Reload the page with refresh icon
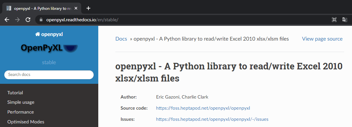The image size is (352, 127). tap(28, 20)
